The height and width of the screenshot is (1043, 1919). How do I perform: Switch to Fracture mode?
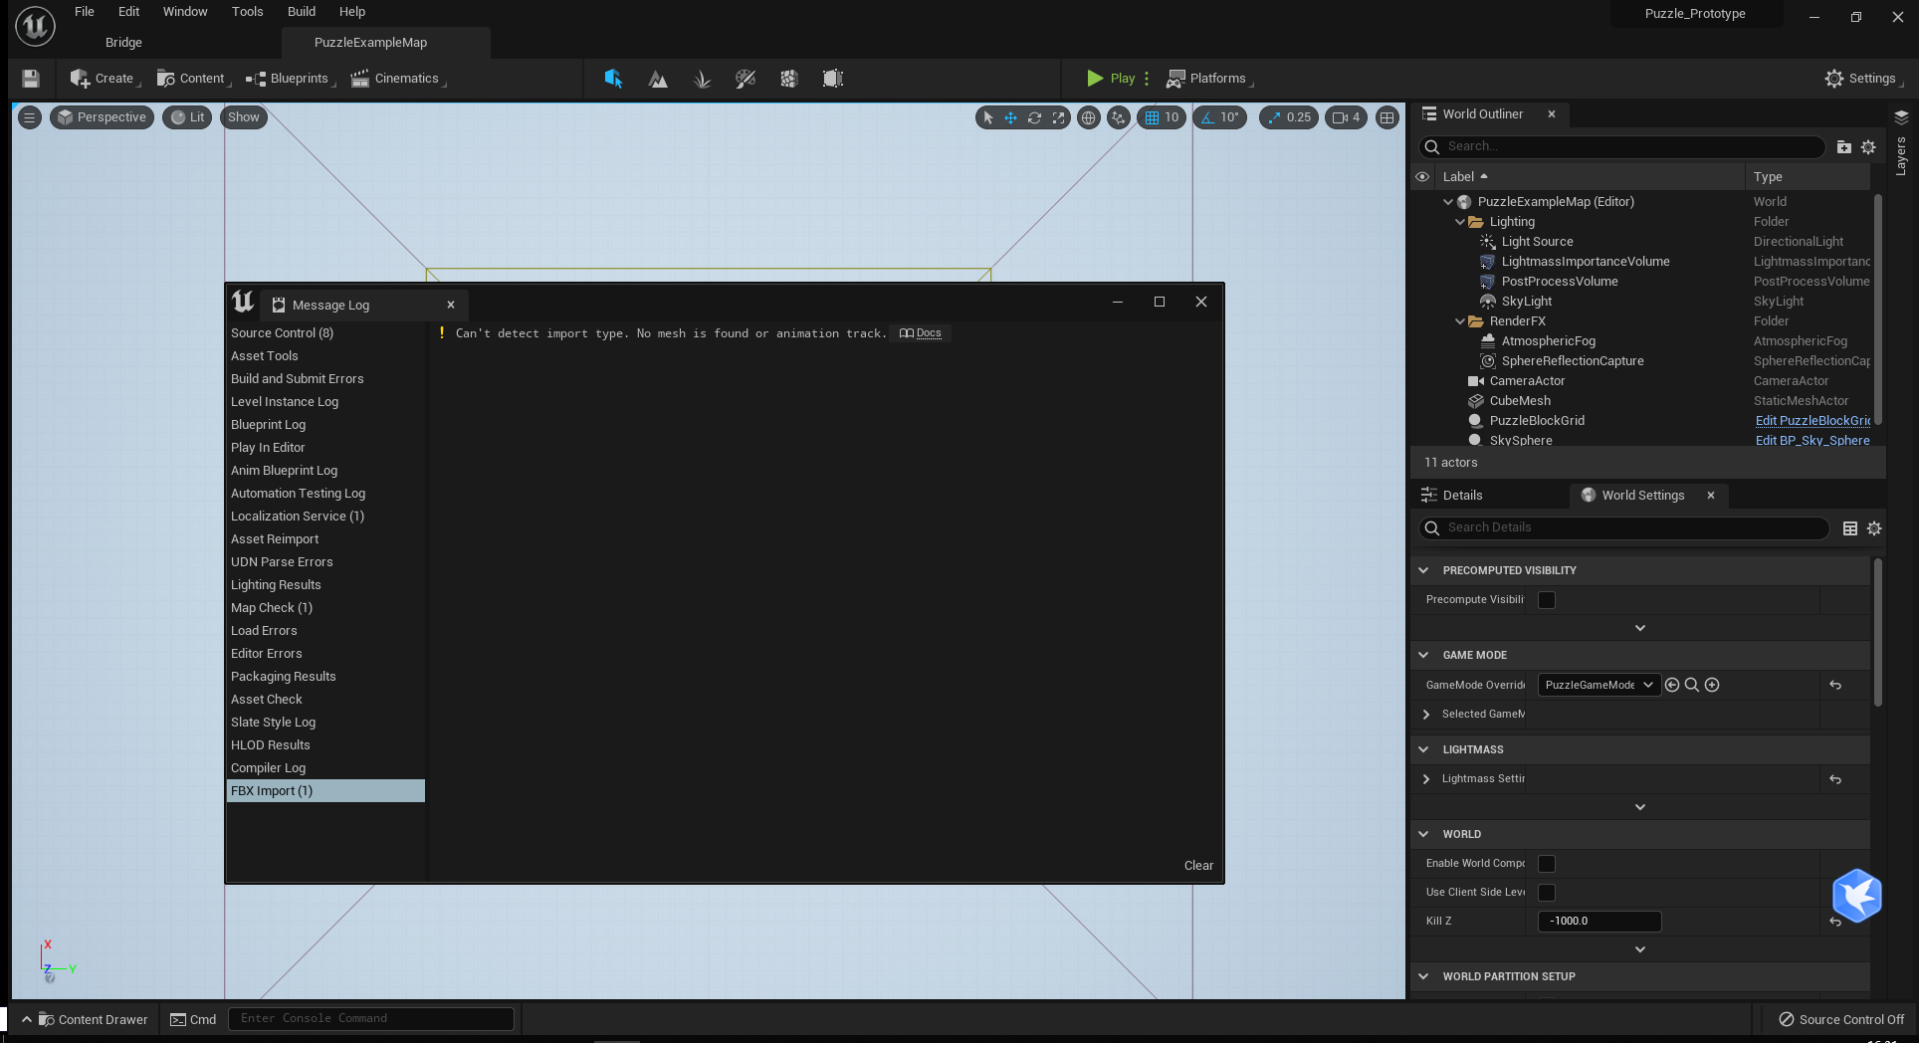pyautogui.click(x=788, y=79)
